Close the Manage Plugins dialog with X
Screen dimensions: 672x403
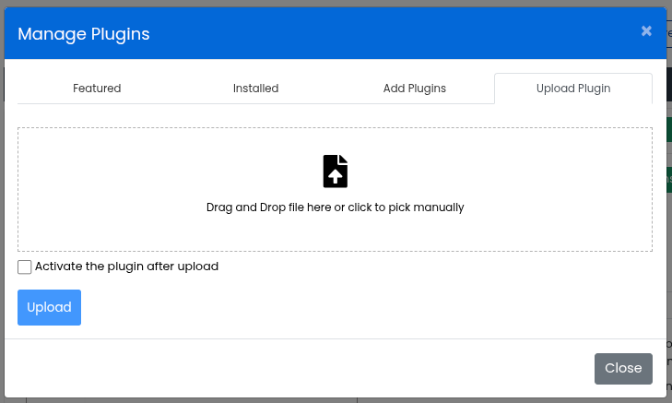point(646,30)
